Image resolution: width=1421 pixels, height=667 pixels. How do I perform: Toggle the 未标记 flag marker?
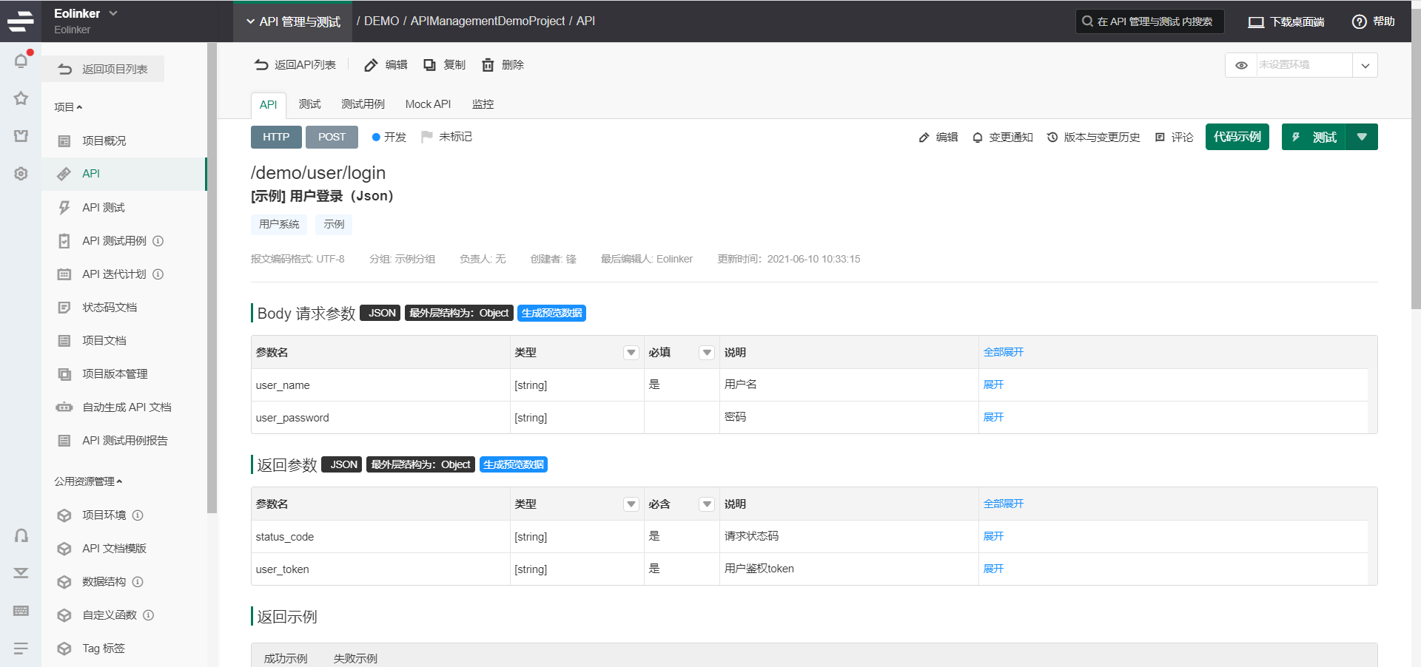click(x=426, y=137)
